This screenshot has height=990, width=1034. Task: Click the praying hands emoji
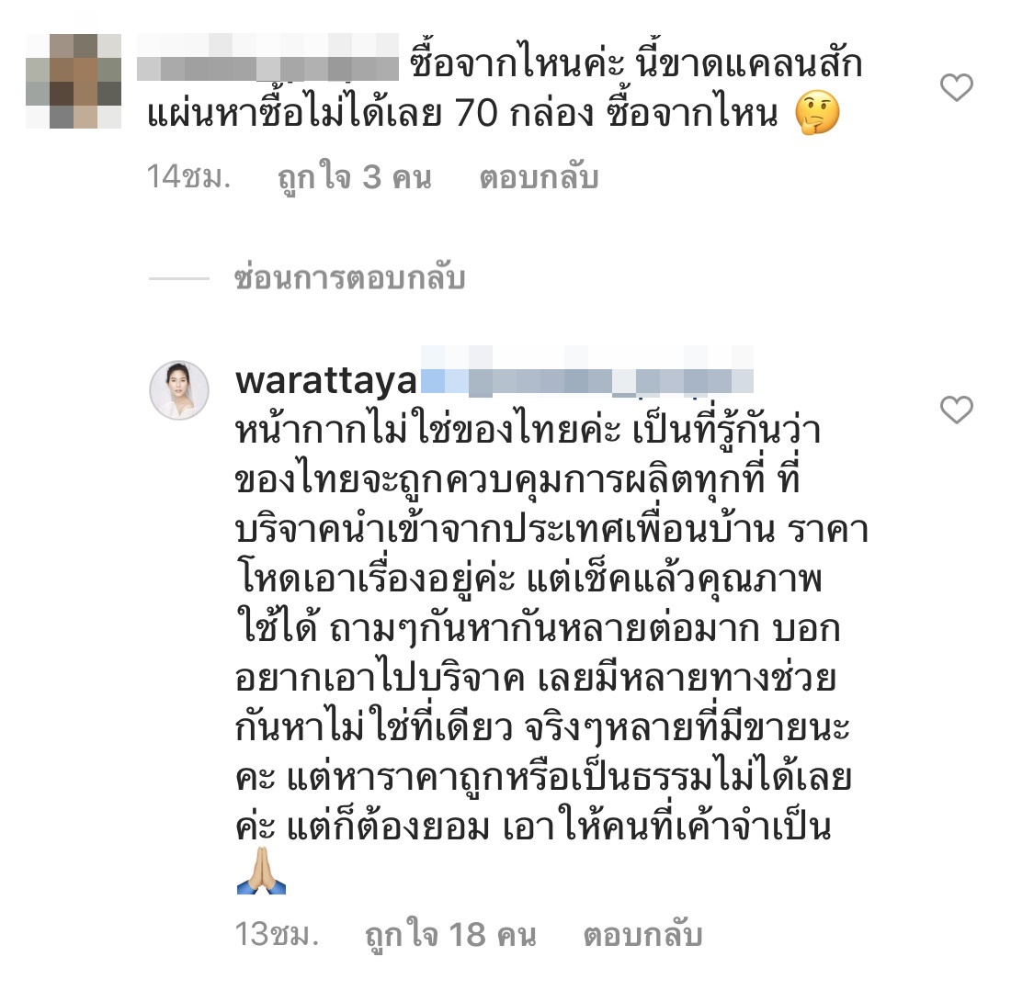pyautogui.click(x=261, y=870)
